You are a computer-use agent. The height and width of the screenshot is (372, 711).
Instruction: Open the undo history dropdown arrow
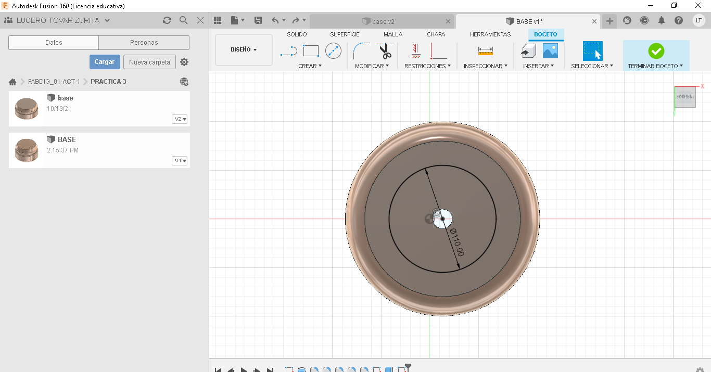coord(284,20)
